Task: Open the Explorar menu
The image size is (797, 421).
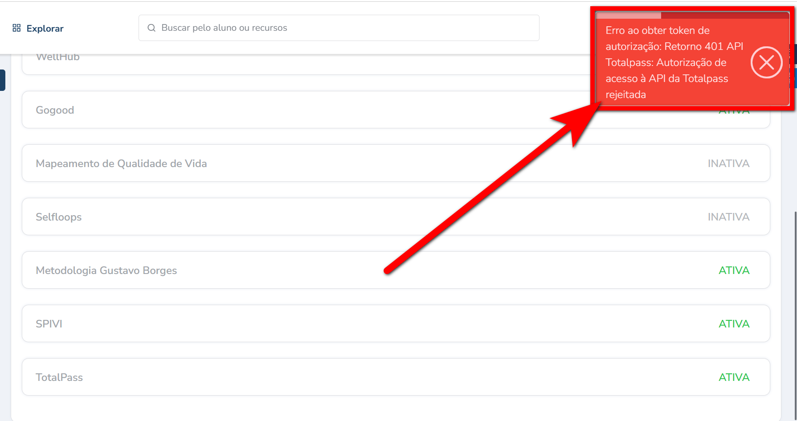Action: tap(38, 28)
